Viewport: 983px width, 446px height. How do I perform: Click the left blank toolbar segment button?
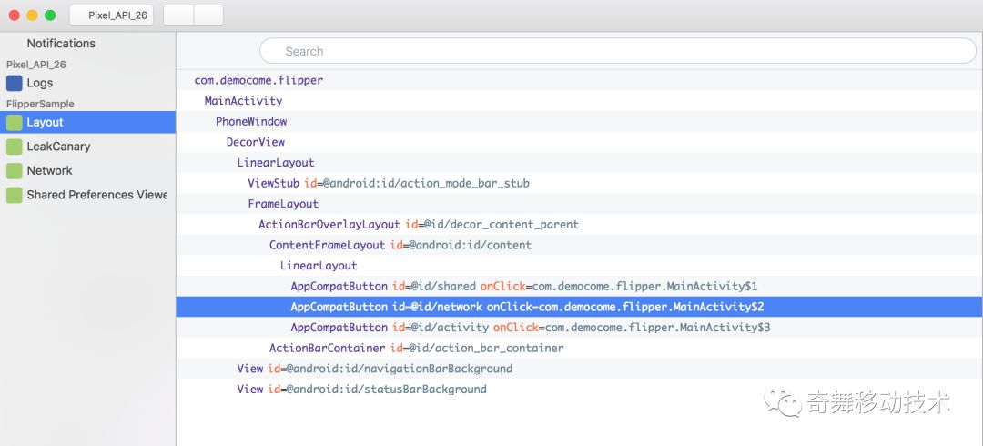178,15
